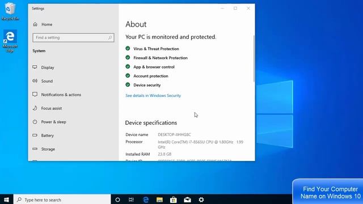Click the Cortana circle icon on taskbar

(x=117, y=199)
